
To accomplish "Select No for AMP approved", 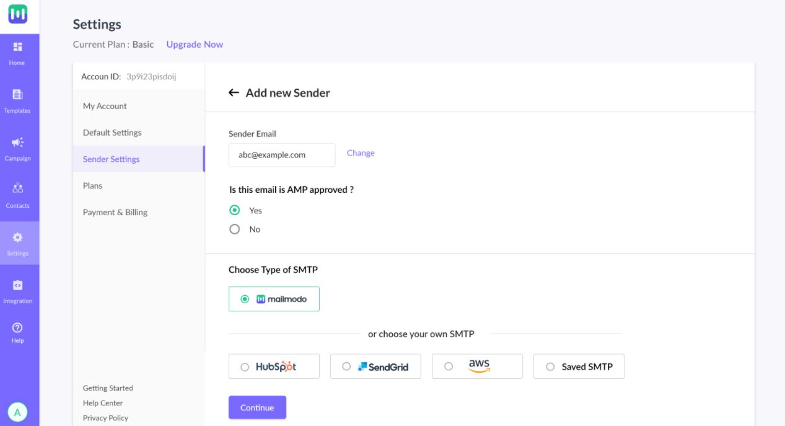I will click(x=234, y=229).
